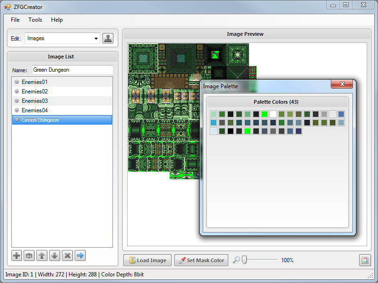
Task: Open the File menu
Action: [15, 20]
